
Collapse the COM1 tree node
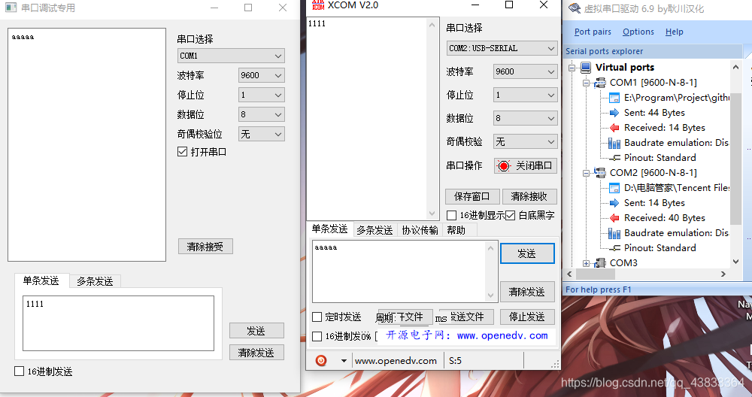coord(586,83)
